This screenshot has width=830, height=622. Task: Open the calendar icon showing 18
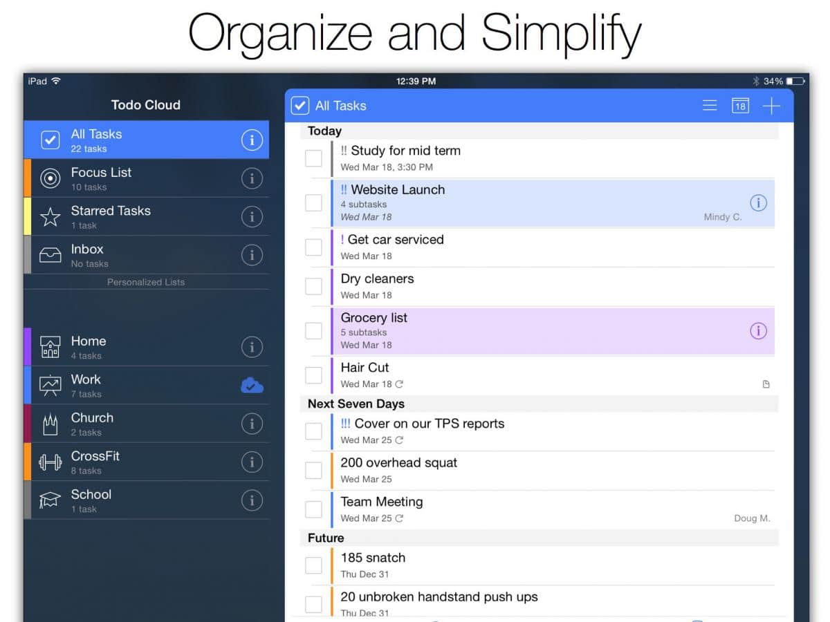pos(740,106)
